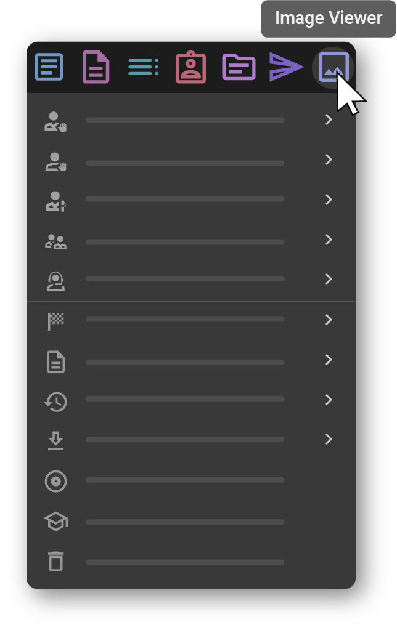
Task: Expand the checkered flag row chevron
Action: click(x=329, y=320)
